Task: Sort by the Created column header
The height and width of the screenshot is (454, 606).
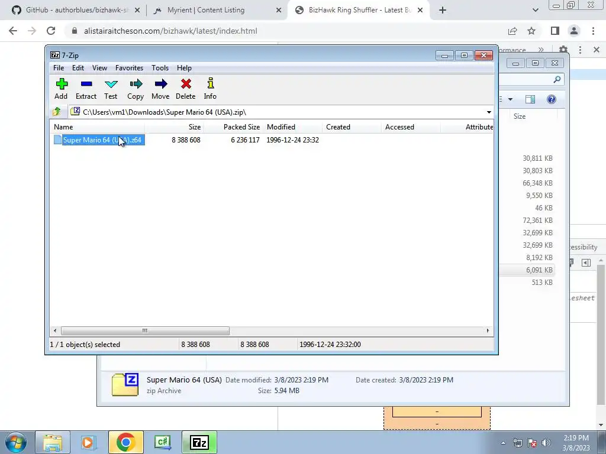Action: tap(352, 127)
